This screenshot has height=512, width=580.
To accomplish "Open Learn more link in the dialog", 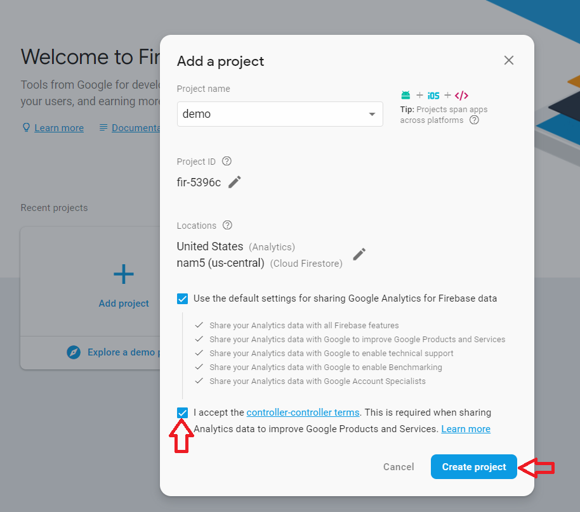I will (x=466, y=429).
